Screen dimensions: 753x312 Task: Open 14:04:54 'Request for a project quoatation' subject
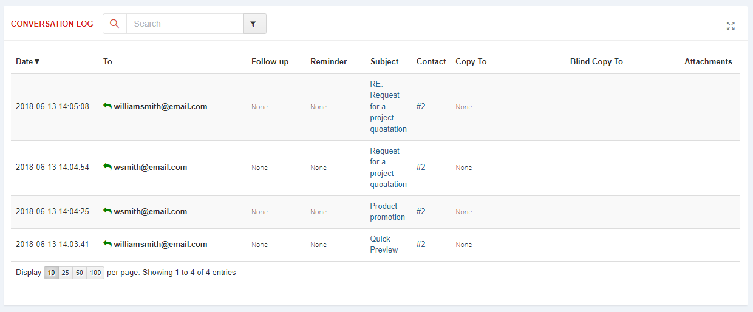click(389, 168)
